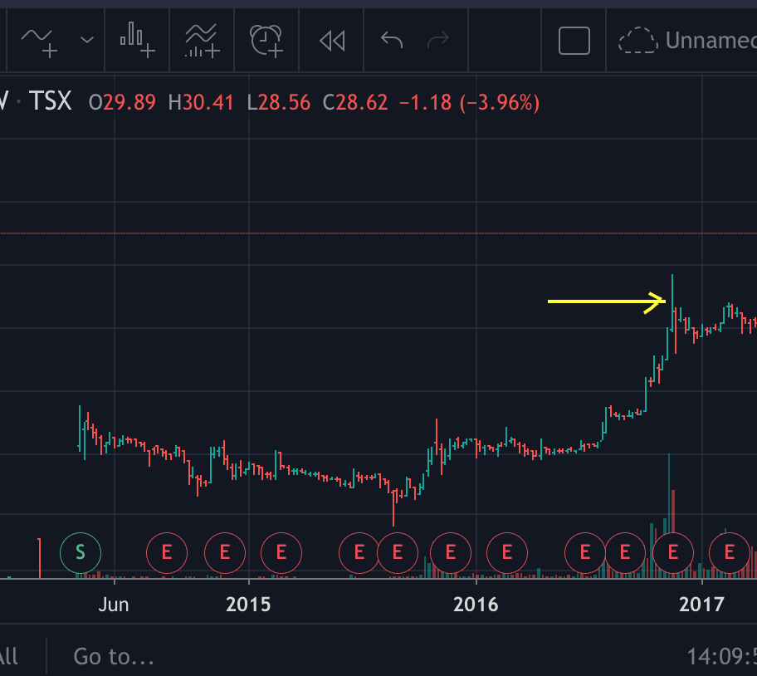Click the high value H30.41

click(x=201, y=102)
